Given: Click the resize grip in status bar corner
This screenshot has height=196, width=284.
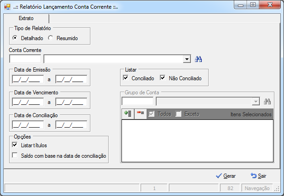Looking at the screenshot, I should pyautogui.click(x=277, y=189).
